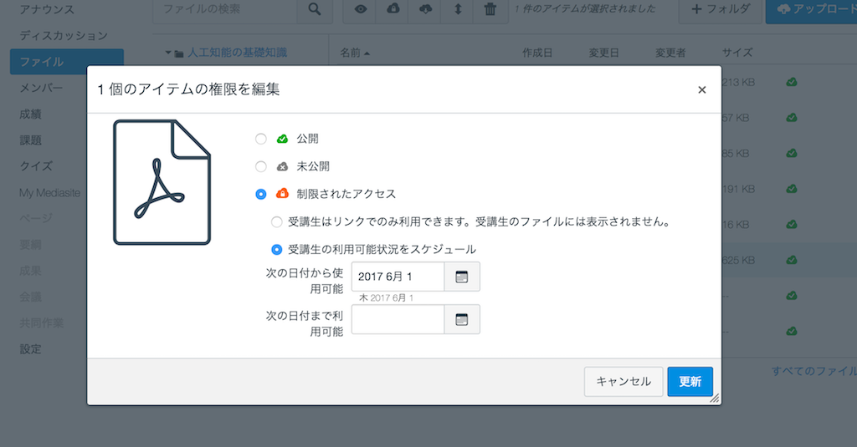Select the 未公開 (unpublished) radio option
857x447 pixels.
coord(261,166)
